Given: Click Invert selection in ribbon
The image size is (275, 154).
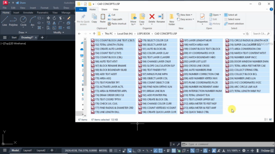Looking at the screenshot, I should [x=234, y=24].
